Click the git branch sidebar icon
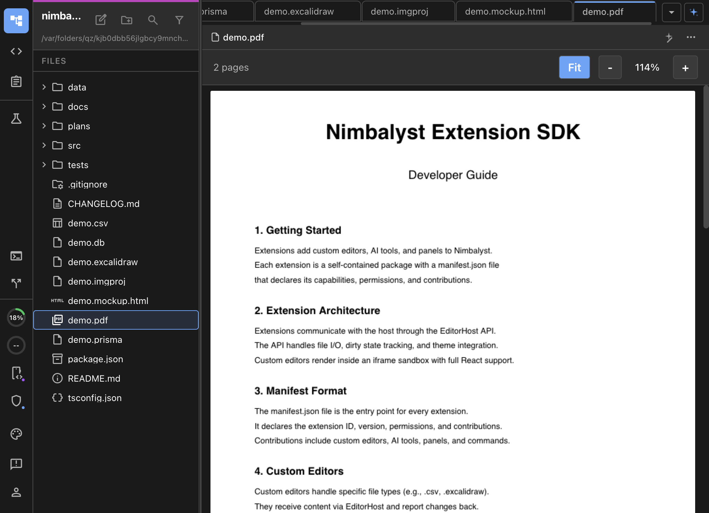Viewport: 709px width, 513px height. point(16,284)
